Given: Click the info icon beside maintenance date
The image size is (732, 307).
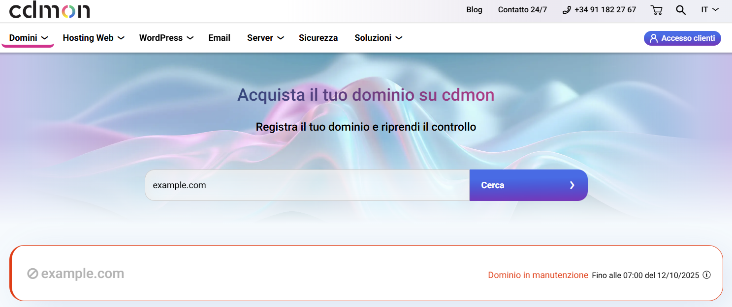Looking at the screenshot, I should coord(706,275).
